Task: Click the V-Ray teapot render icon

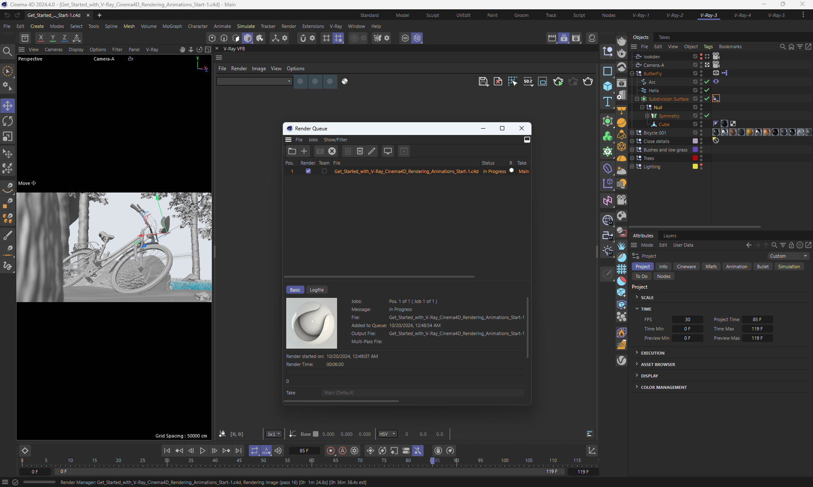Action: tap(588, 81)
